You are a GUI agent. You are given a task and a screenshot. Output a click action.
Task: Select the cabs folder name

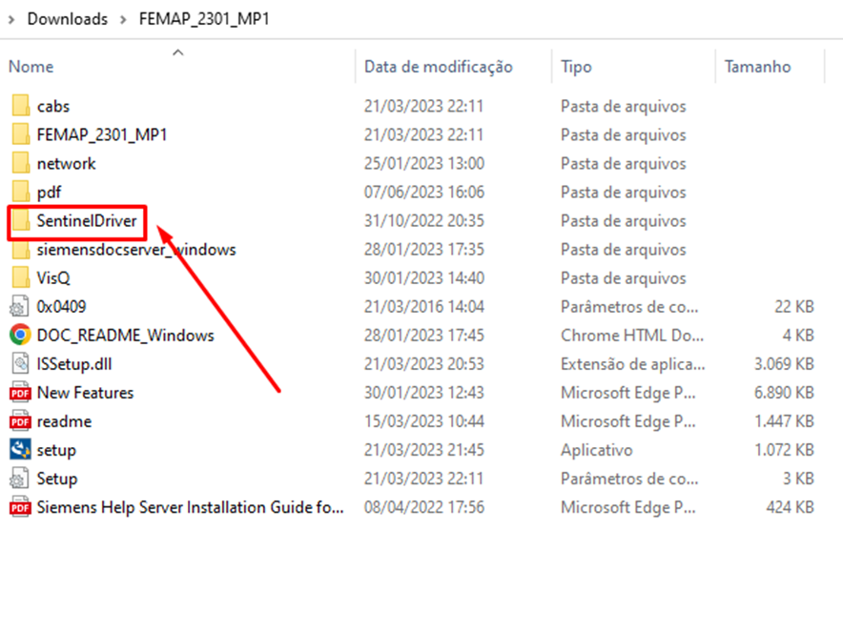53,106
